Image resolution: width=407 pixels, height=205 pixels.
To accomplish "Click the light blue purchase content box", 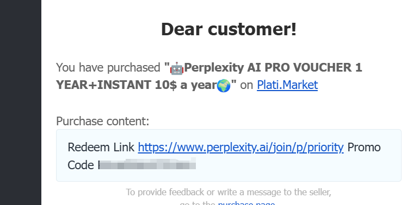I will [x=229, y=155].
